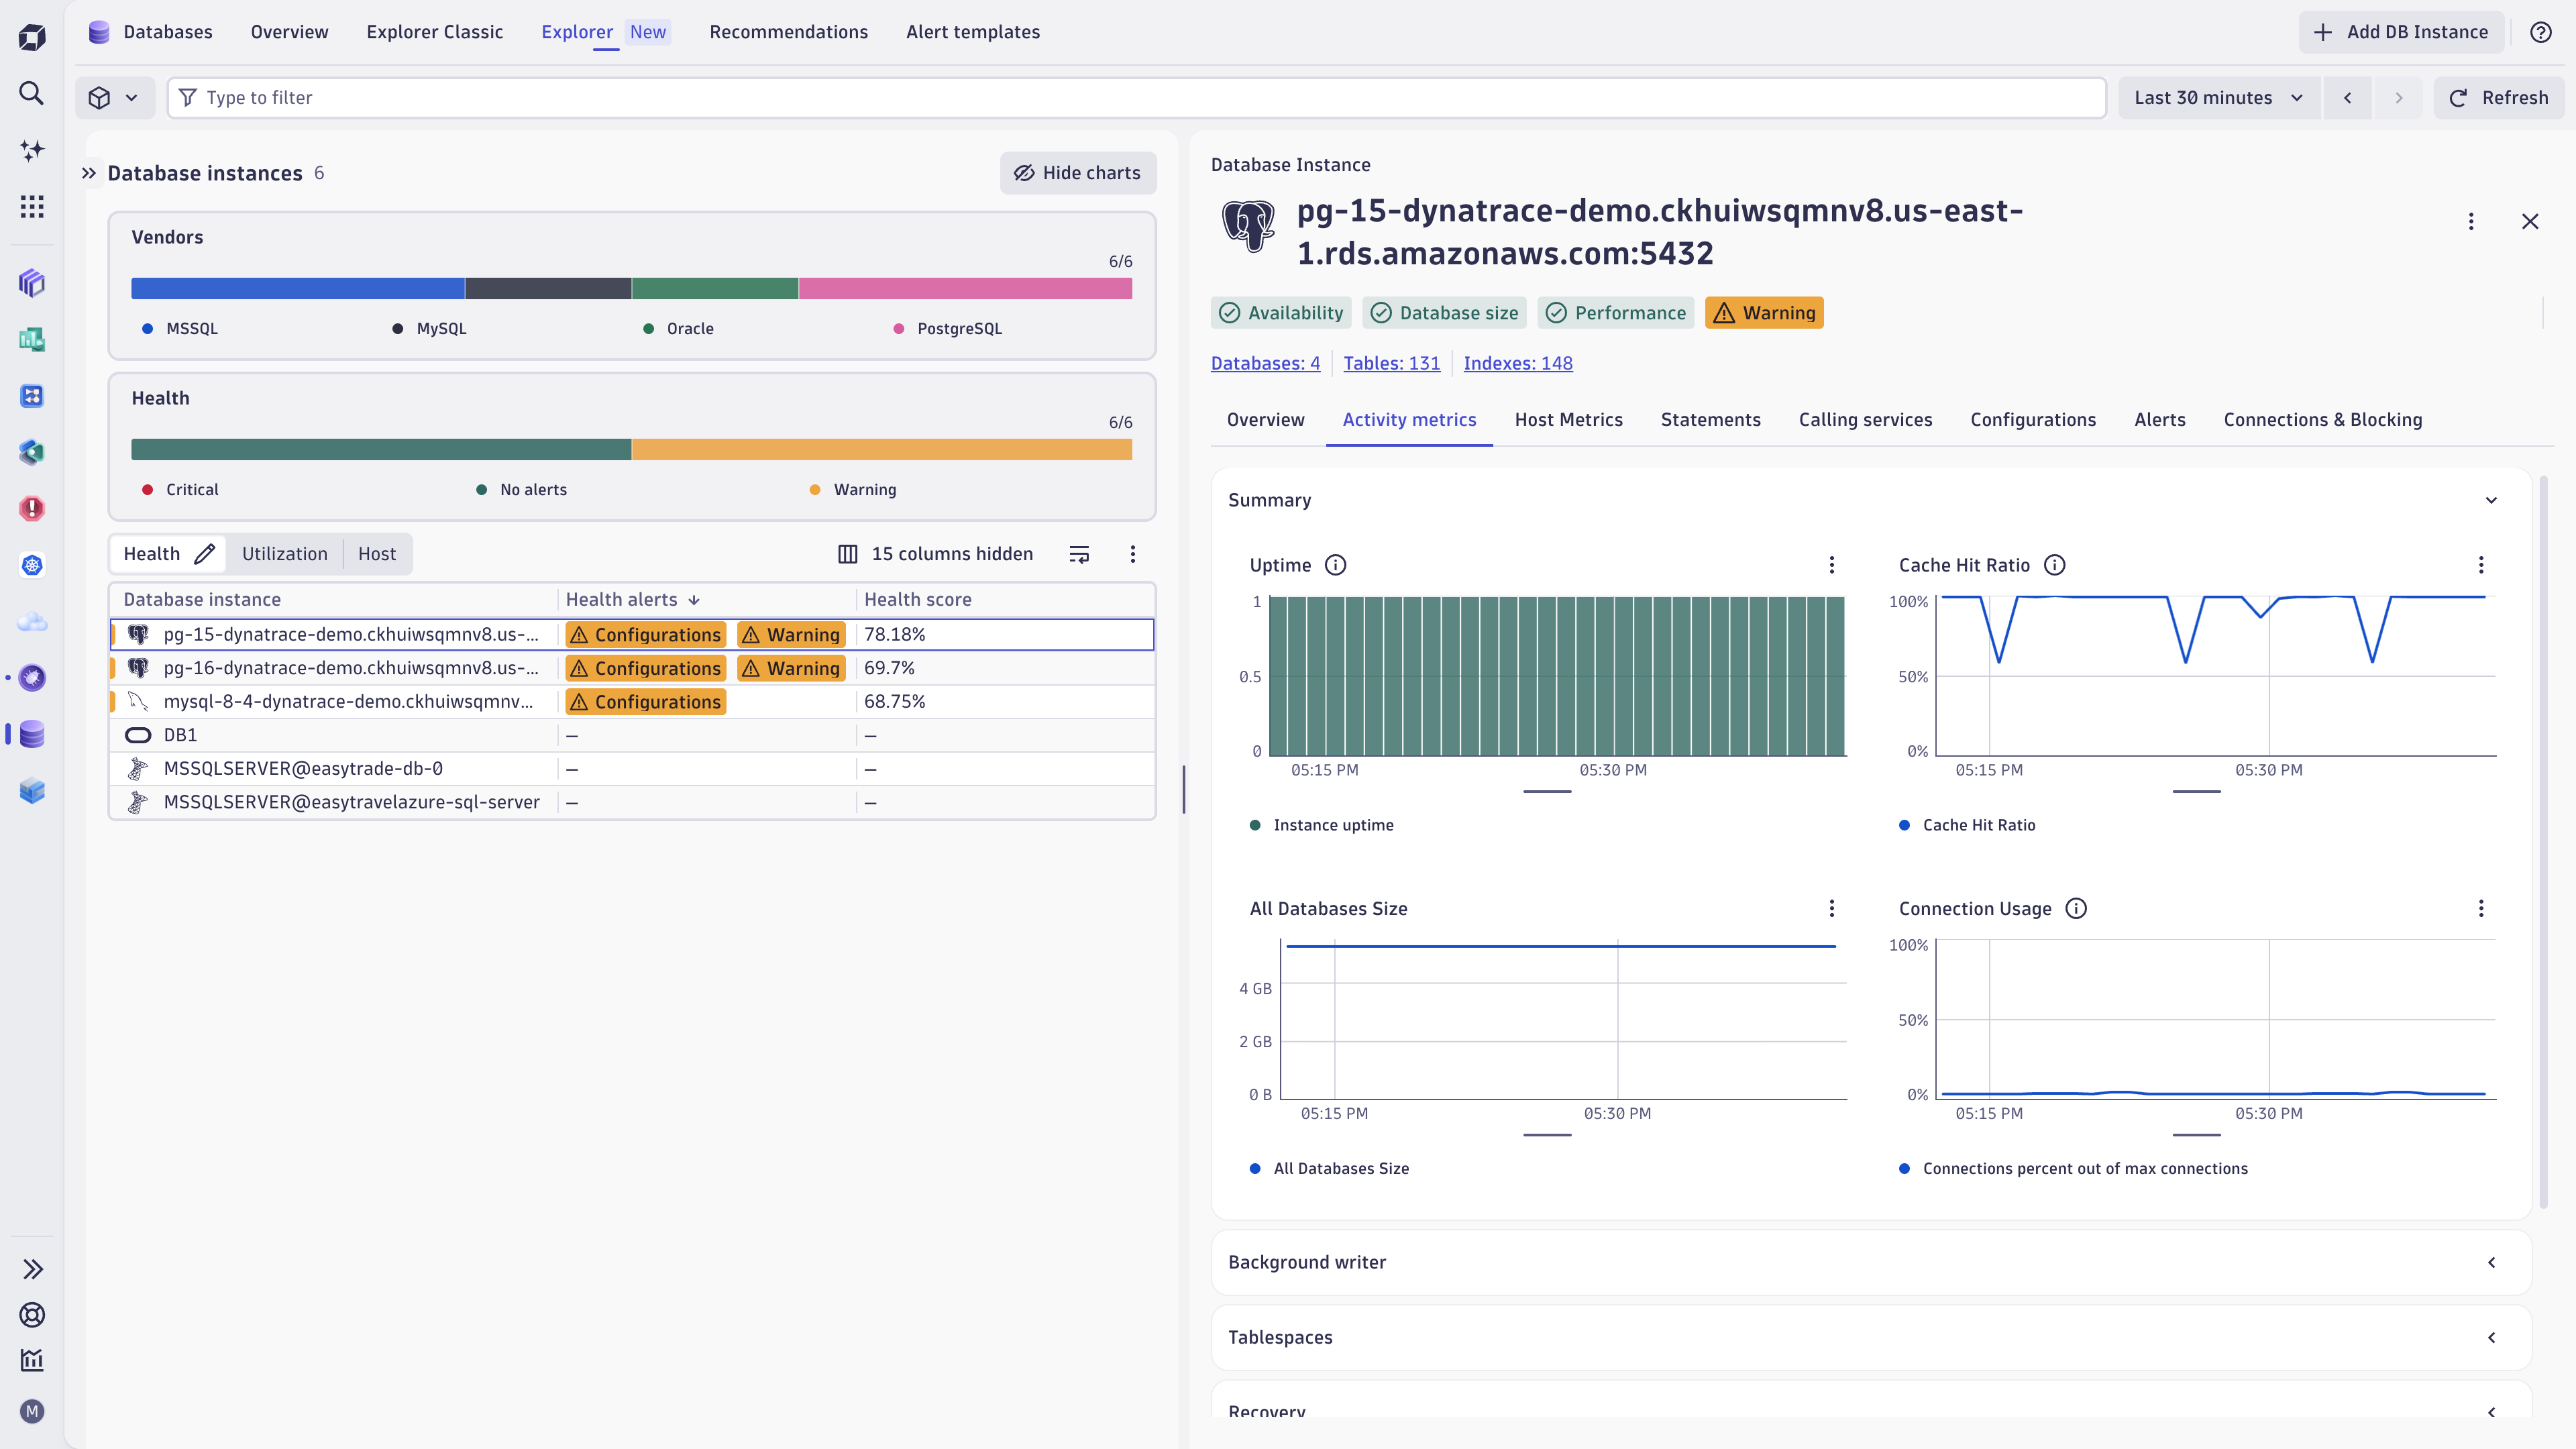The height and width of the screenshot is (1449, 2576).
Task: Toggle the PostgreSQL vendor legend filter
Action: (947, 328)
